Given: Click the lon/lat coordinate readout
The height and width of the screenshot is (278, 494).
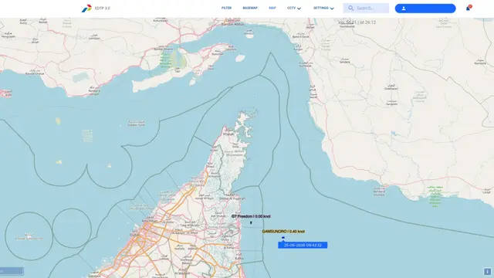Looking at the screenshot, I should point(357,22).
